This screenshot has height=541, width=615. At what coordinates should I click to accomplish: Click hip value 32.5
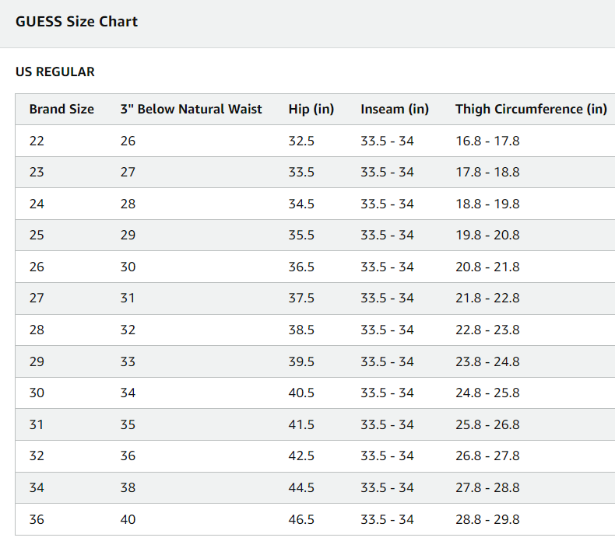click(x=301, y=141)
